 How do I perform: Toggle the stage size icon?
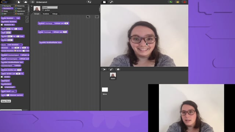coord(104,2)
